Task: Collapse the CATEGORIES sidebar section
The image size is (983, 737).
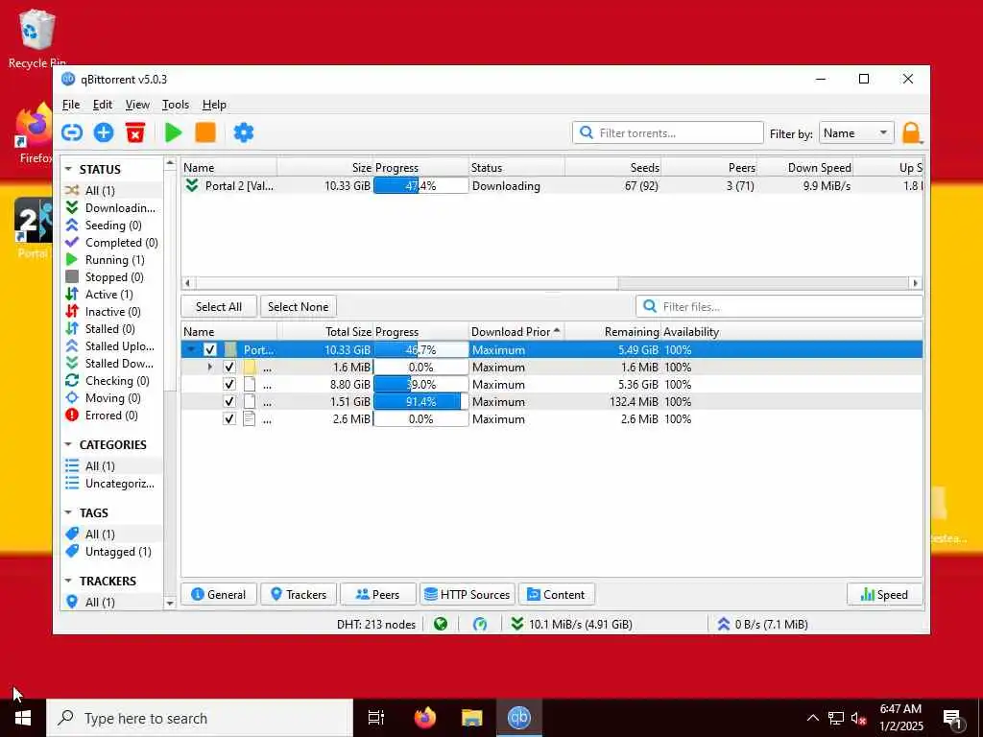Action: 68,444
